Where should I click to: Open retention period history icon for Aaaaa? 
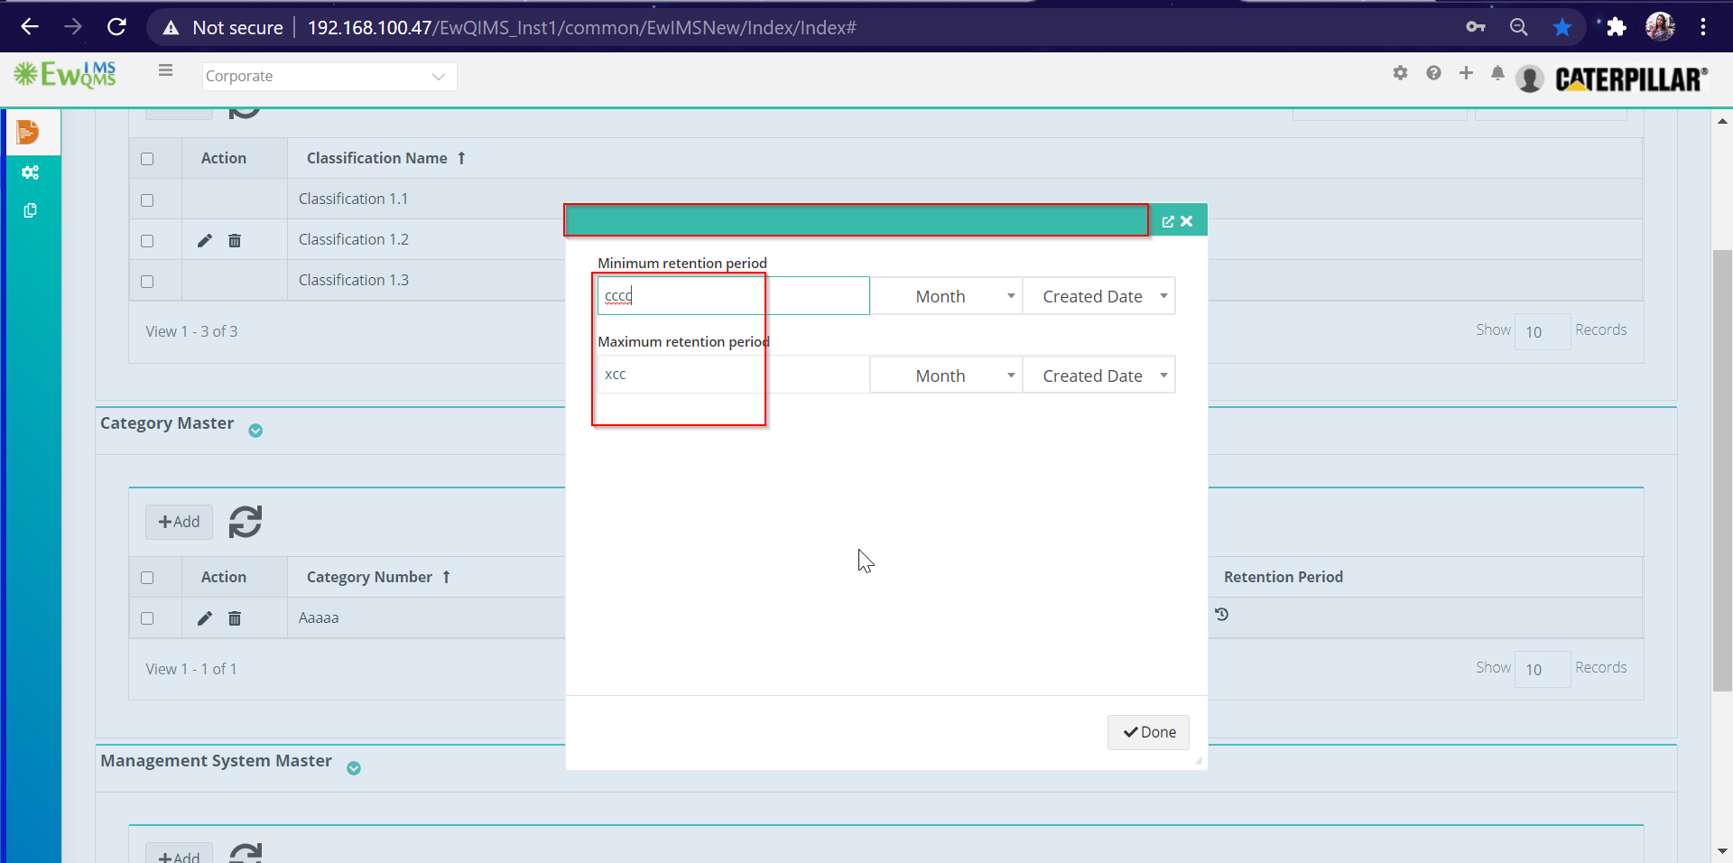click(x=1222, y=615)
